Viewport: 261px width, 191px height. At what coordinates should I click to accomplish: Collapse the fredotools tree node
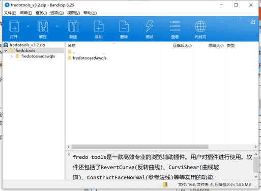click(6, 51)
